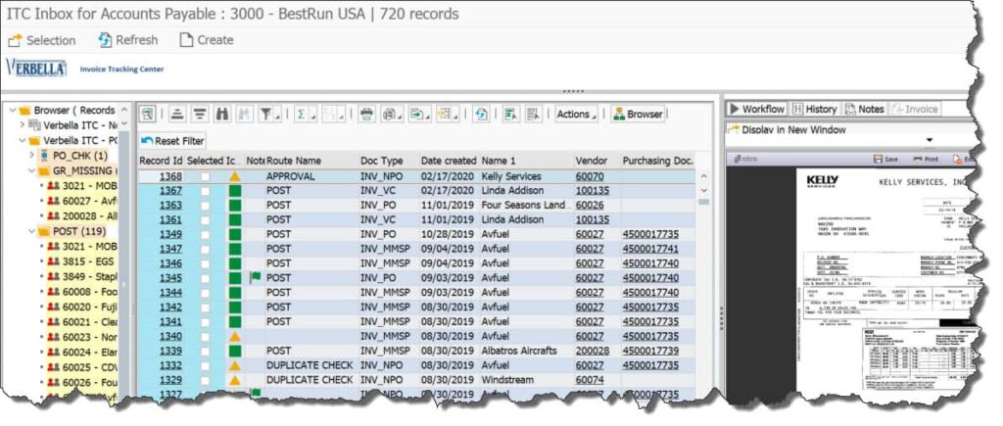Open purchasing document 4500017741 link
The image size is (1003, 426).
(650, 249)
